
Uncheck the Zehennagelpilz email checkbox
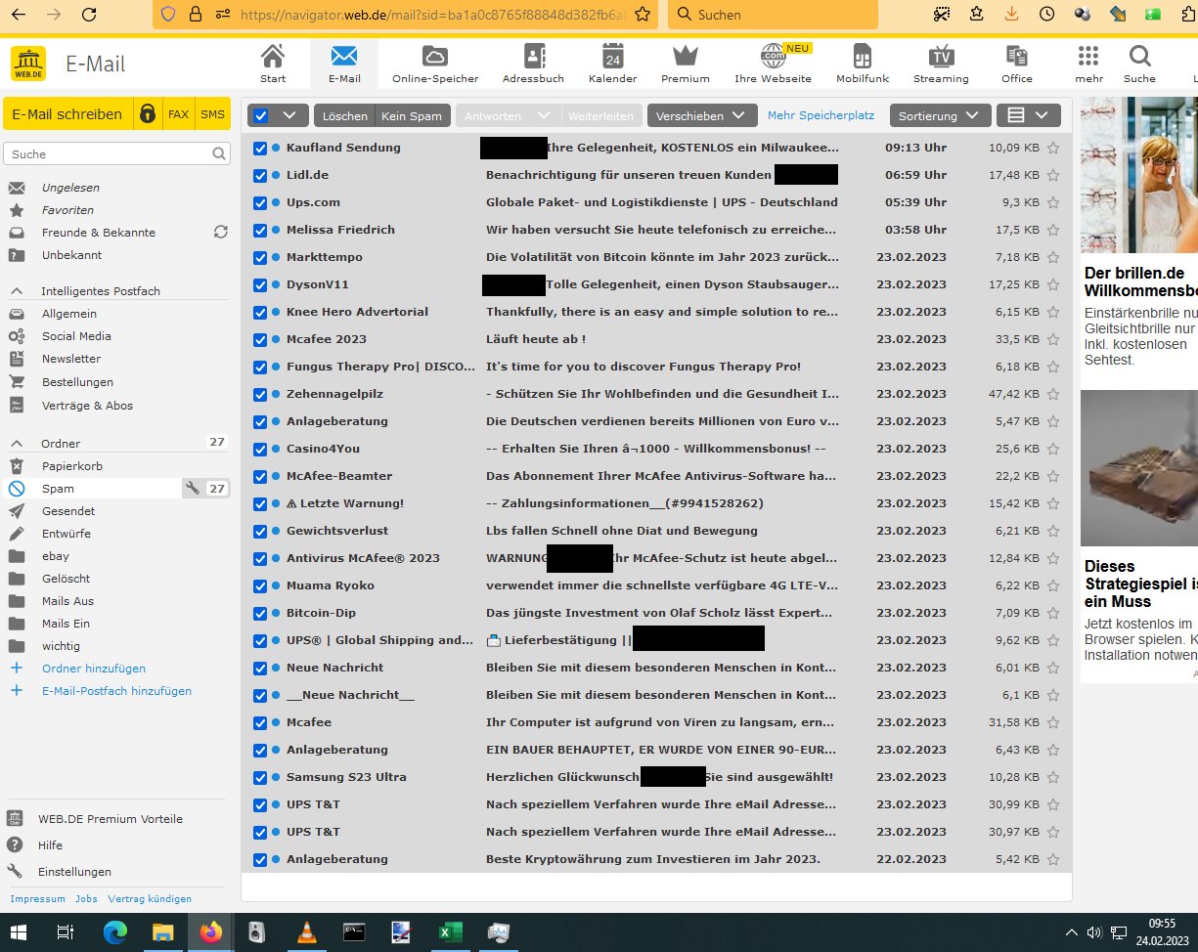[260, 394]
